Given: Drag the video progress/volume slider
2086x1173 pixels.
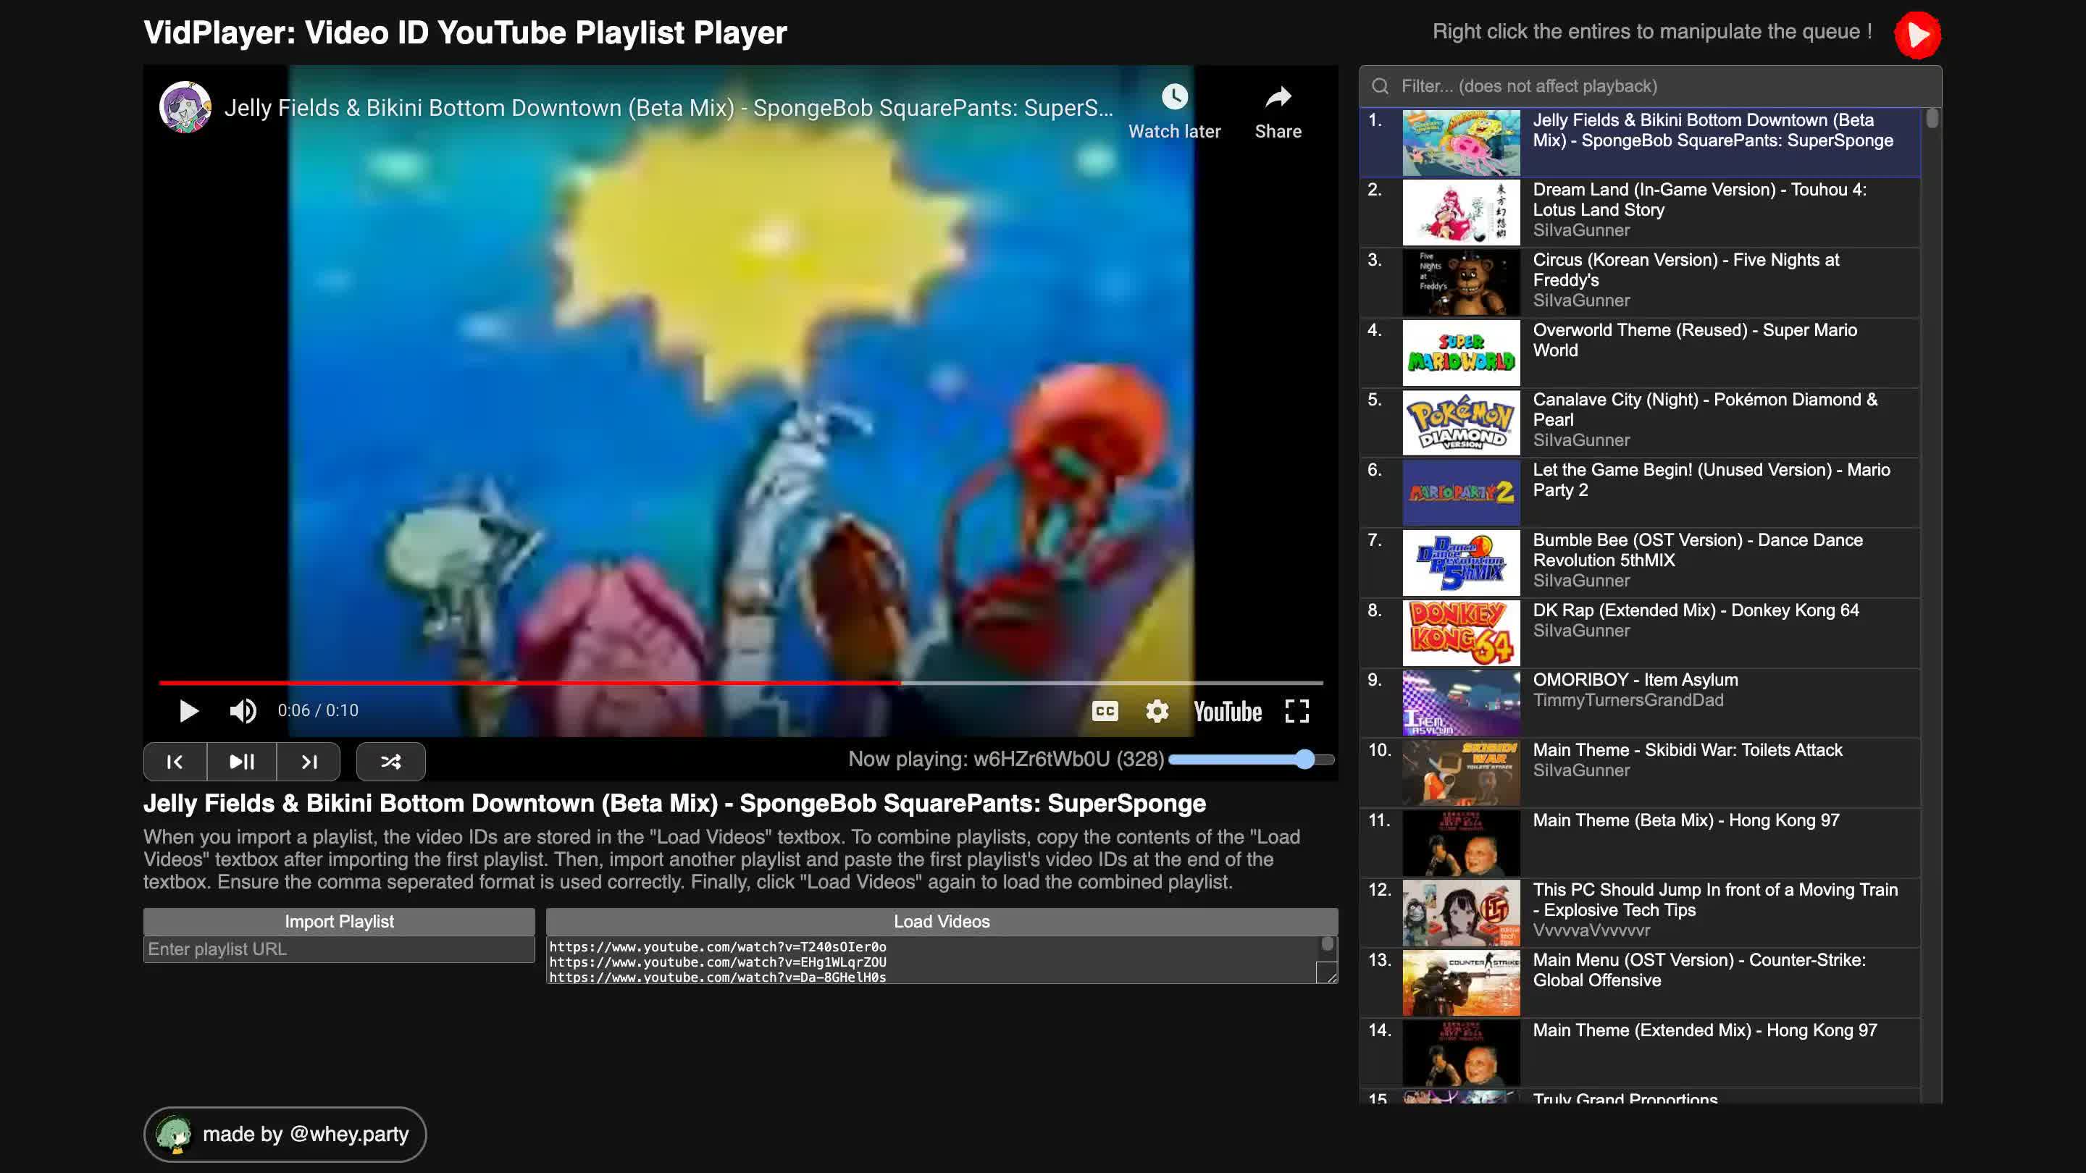Looking at the screenshot, I should (1305, 760).
